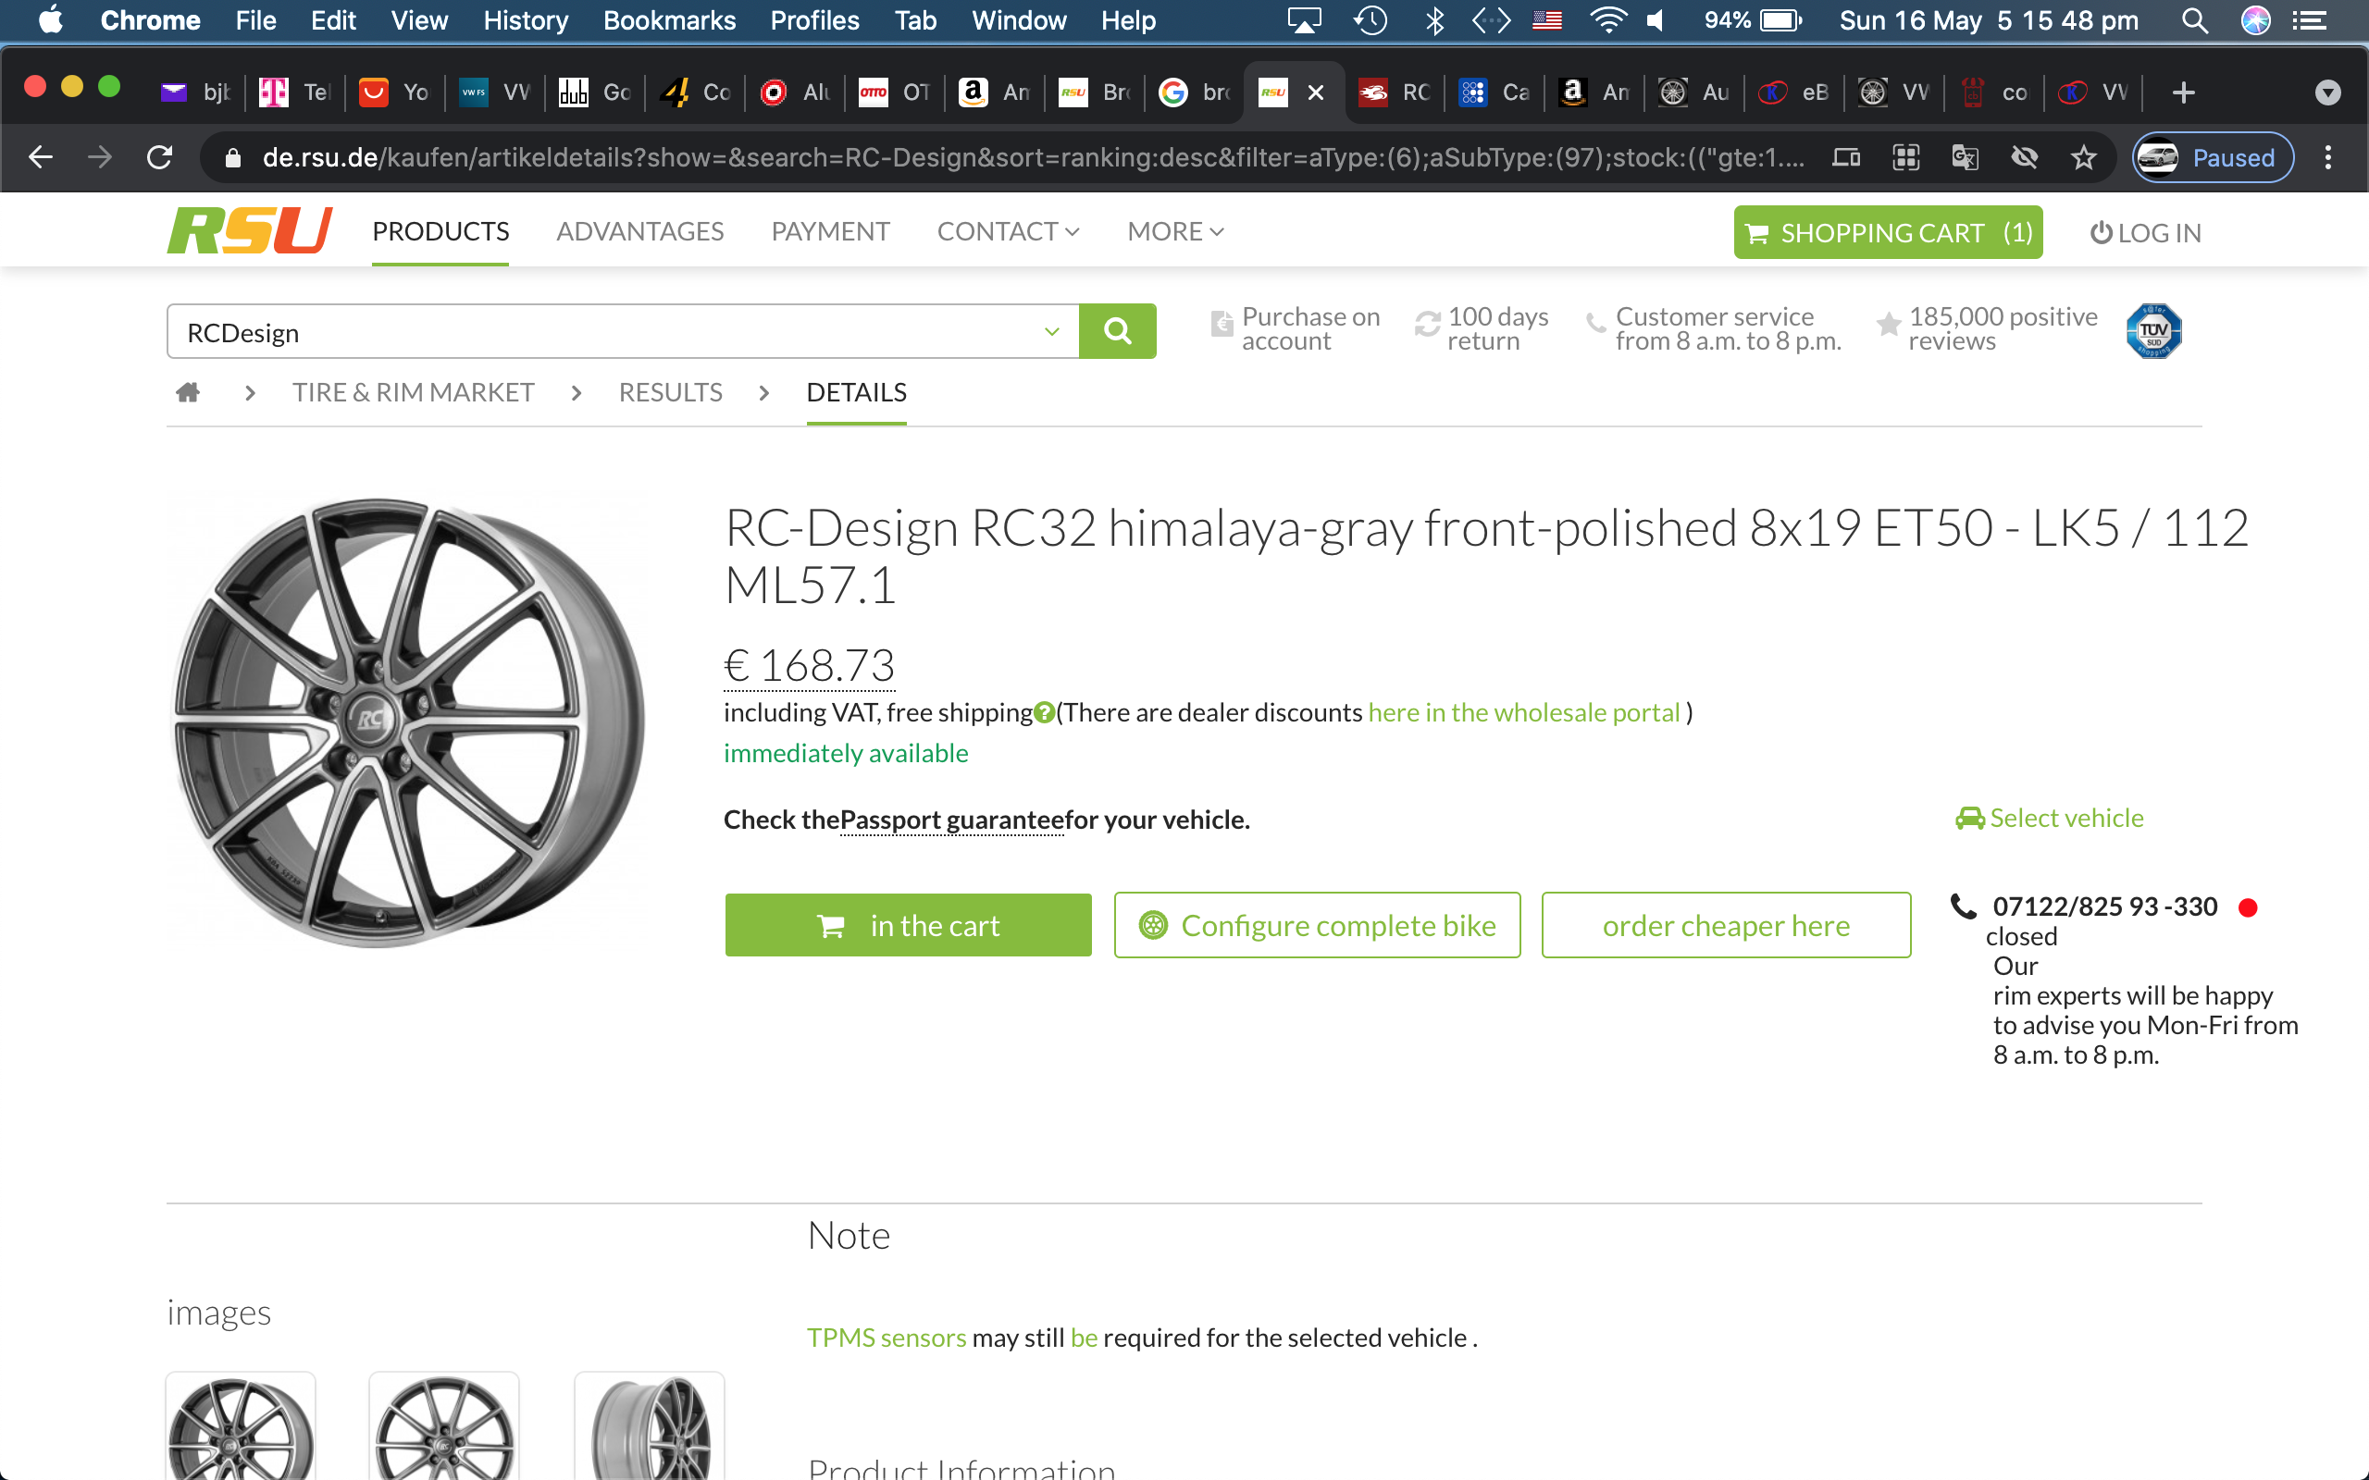The width and height of the screenshot is (2369, 1480).
Task: Go to TIRE & RIM MARKET breadcrumb
Action: click(x=413, y=392)
